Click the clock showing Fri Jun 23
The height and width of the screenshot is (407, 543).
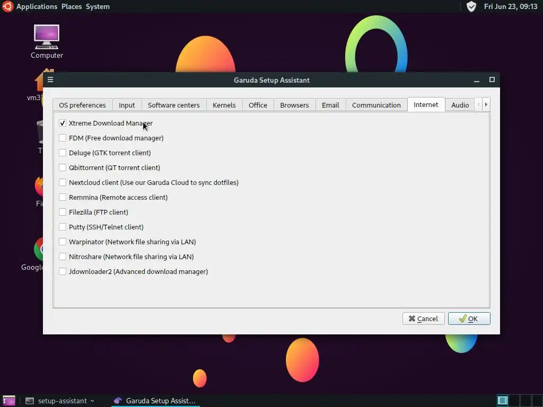pyautogui.click(x=511, y=6)
